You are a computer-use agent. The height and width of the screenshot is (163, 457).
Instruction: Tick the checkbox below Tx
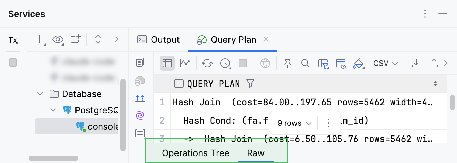[13, 62]
